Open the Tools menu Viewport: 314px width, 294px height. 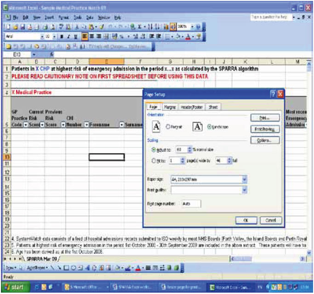78,17
